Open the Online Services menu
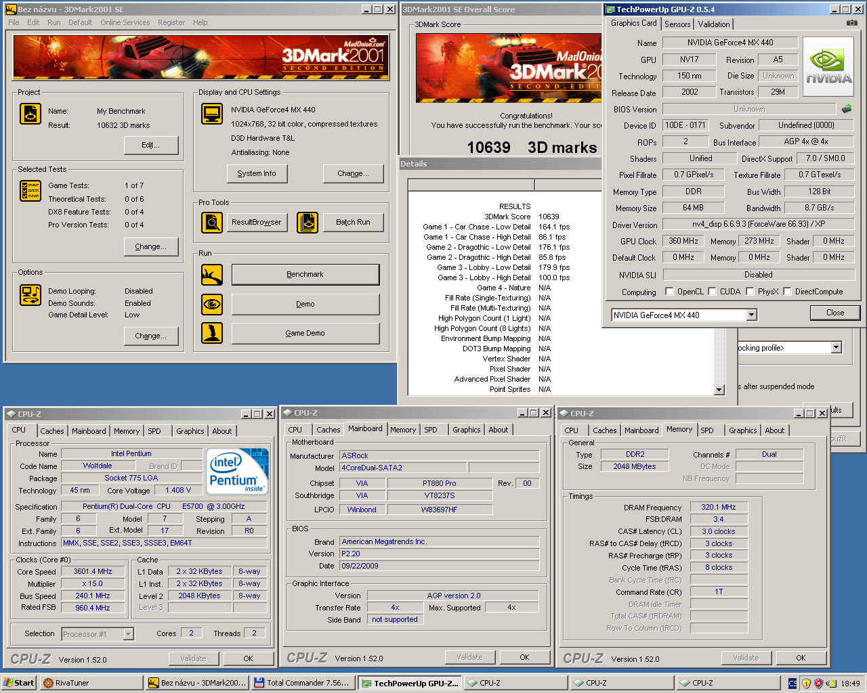This screenshot has height=693, width=867. (125, 22)
